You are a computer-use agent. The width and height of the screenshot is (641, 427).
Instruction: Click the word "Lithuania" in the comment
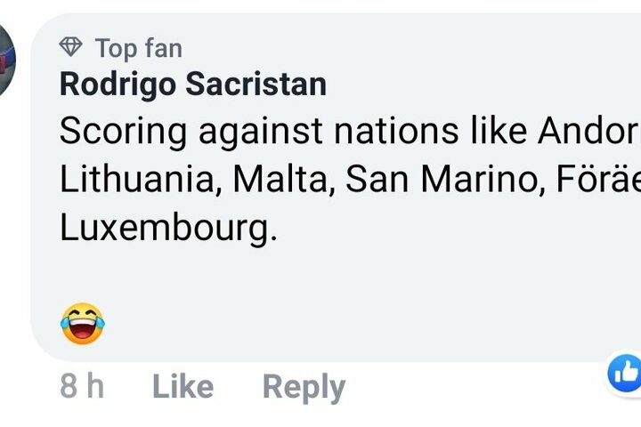141,181
